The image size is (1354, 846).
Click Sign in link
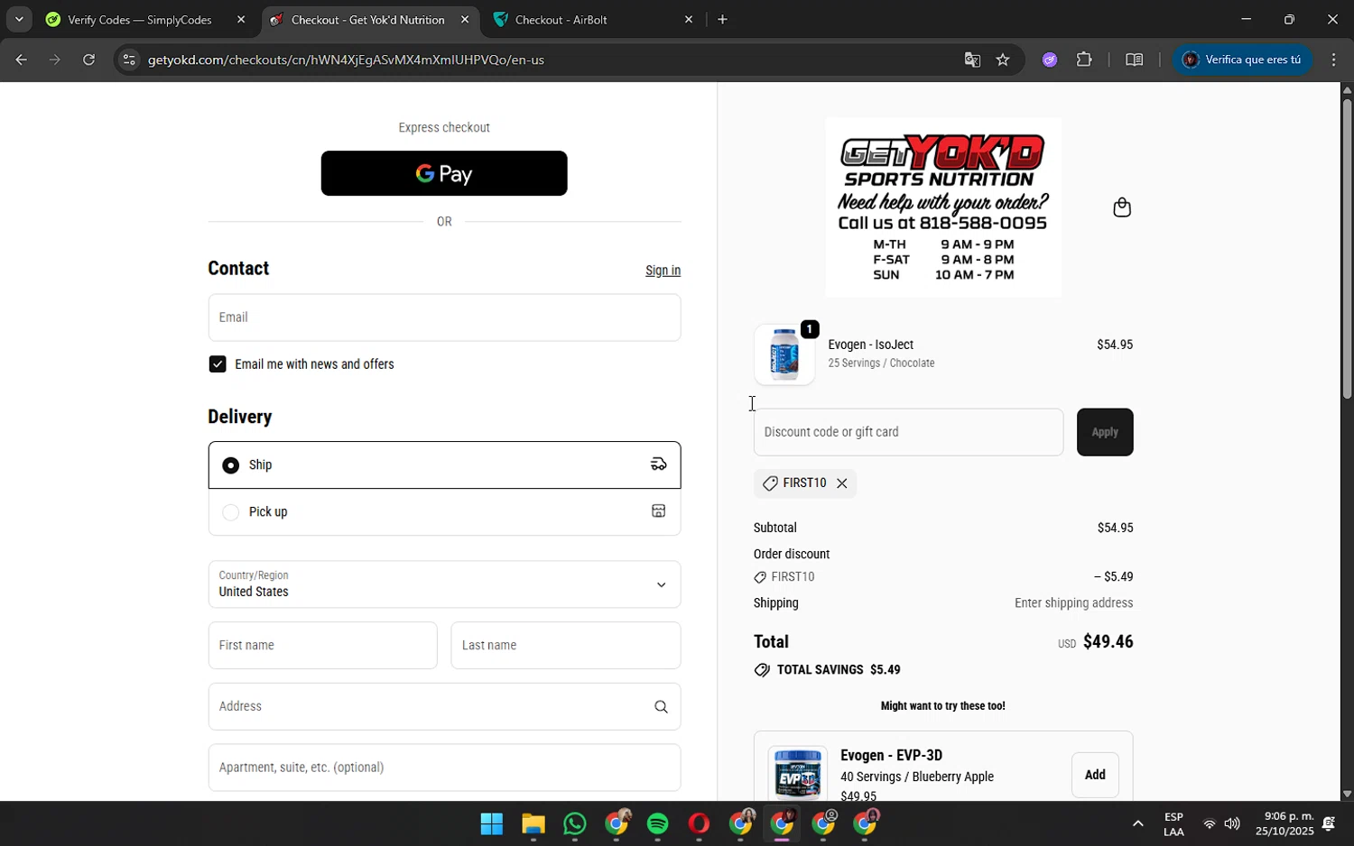click(x=663, y=271)
